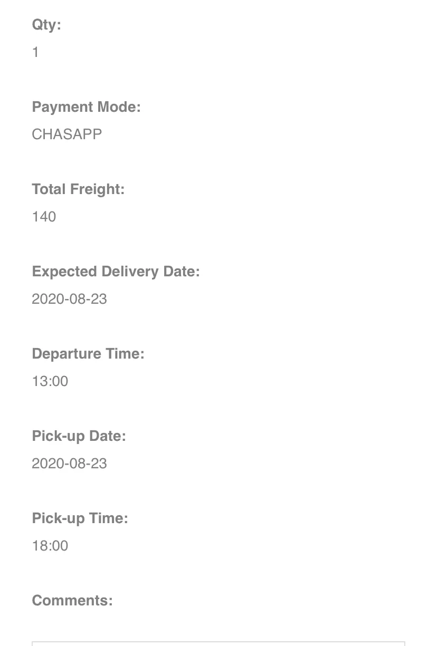Click the 18:00 pick-up time value
The image size is (437, 646).
(x=50, y=546)
